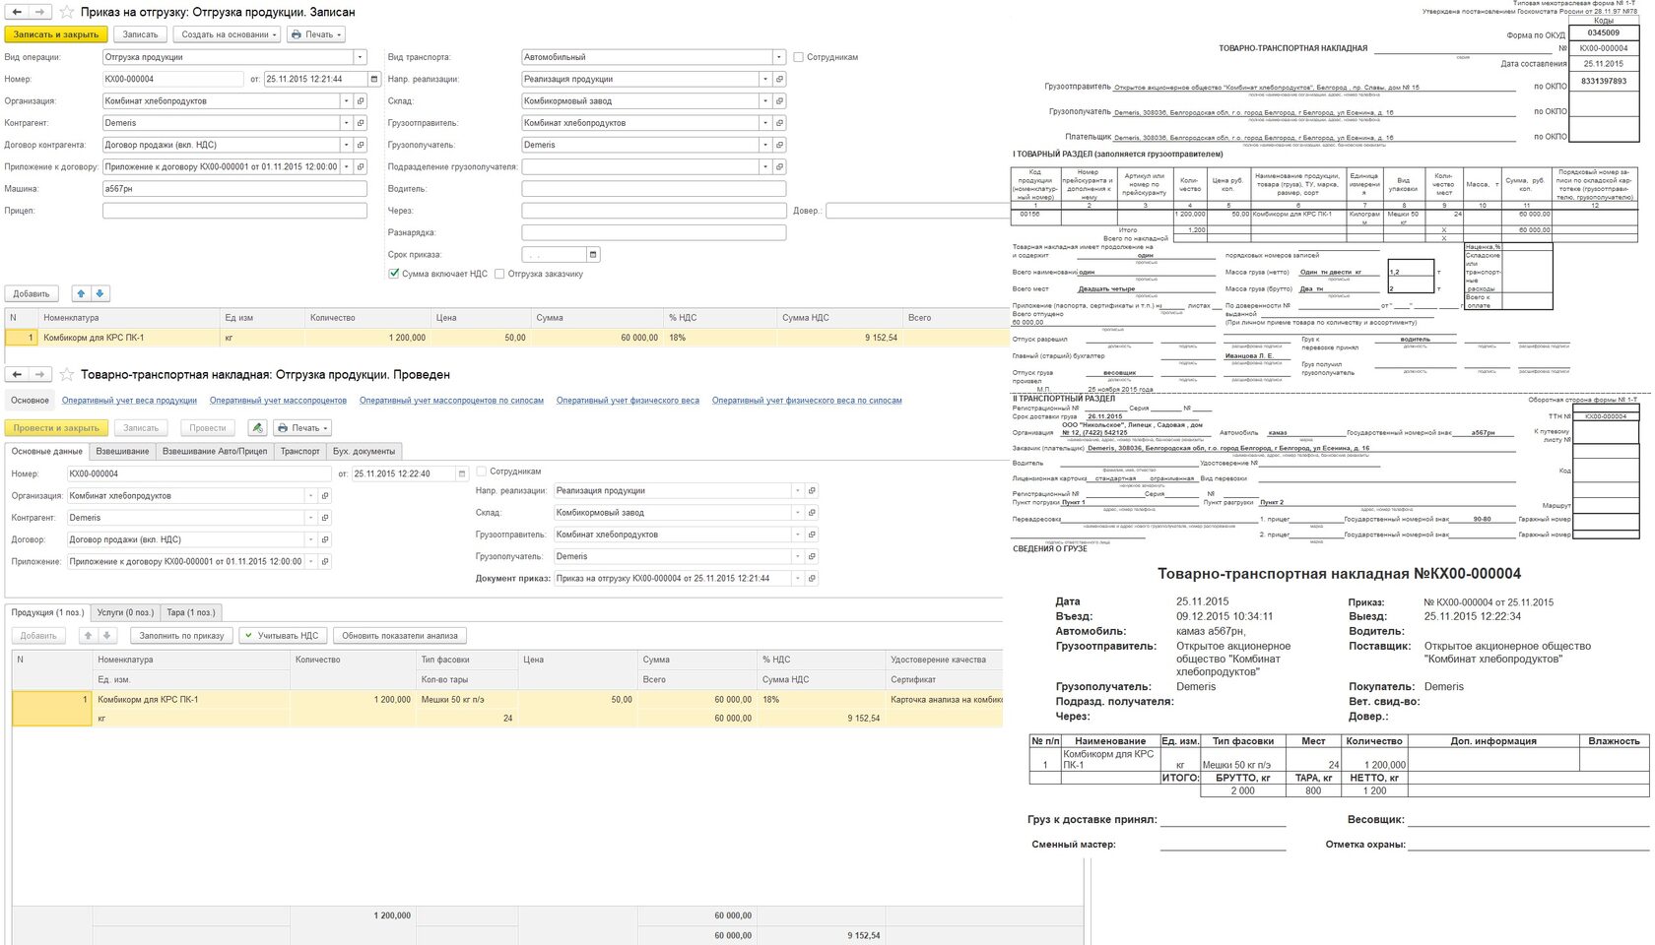Open Склад Комбикормовый завод card in order form
Image resolution: width=1655 pixels, height=945 pixels.
pos(779,100)
